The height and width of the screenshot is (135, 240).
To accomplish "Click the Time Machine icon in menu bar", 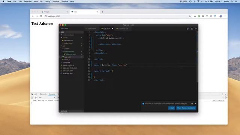I will [190, 1].
